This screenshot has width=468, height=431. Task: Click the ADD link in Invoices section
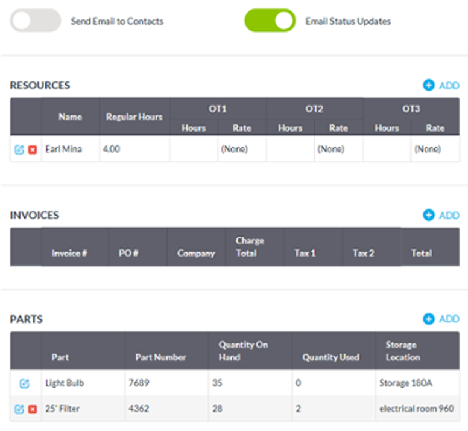449,215
